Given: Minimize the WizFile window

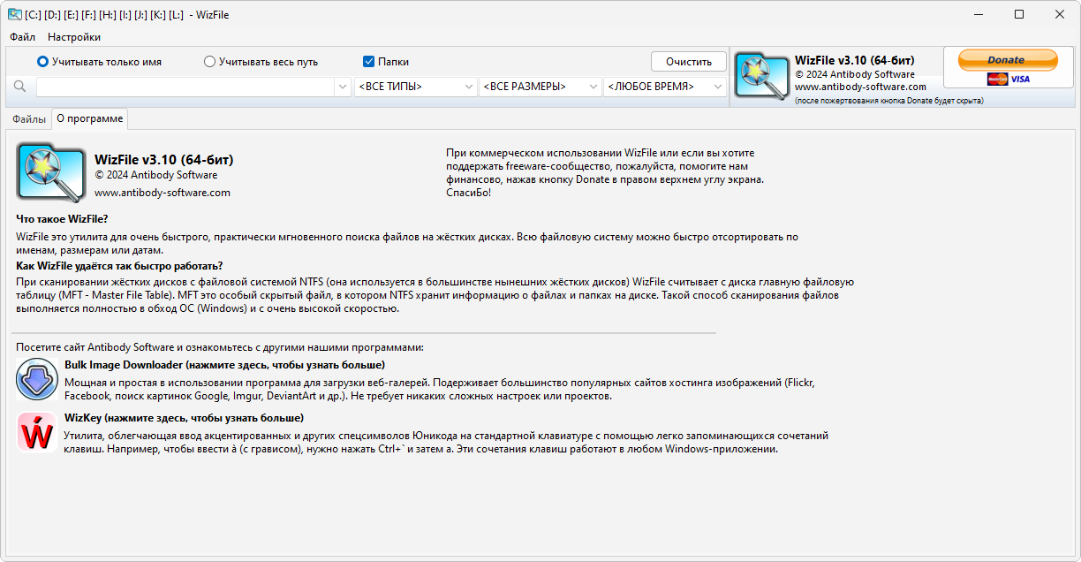Looking at the screenshot, I should tap(979, 14).
